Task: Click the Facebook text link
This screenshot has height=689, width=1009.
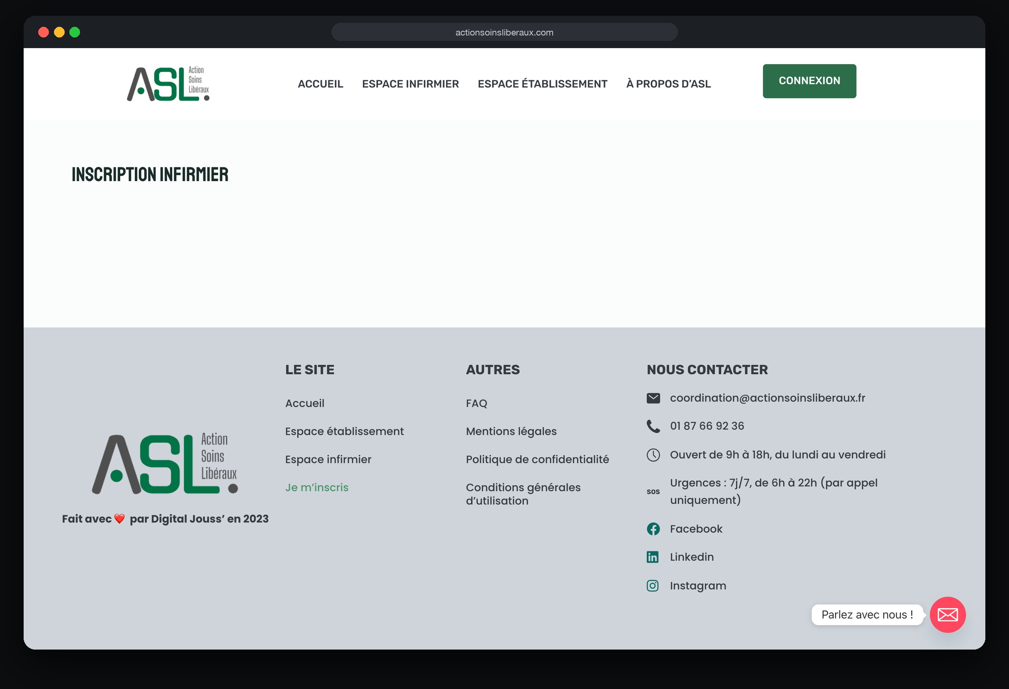Action: point(696,529)
